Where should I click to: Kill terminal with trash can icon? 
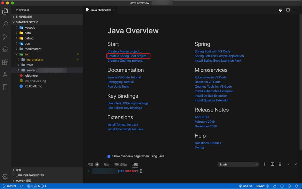280,164
